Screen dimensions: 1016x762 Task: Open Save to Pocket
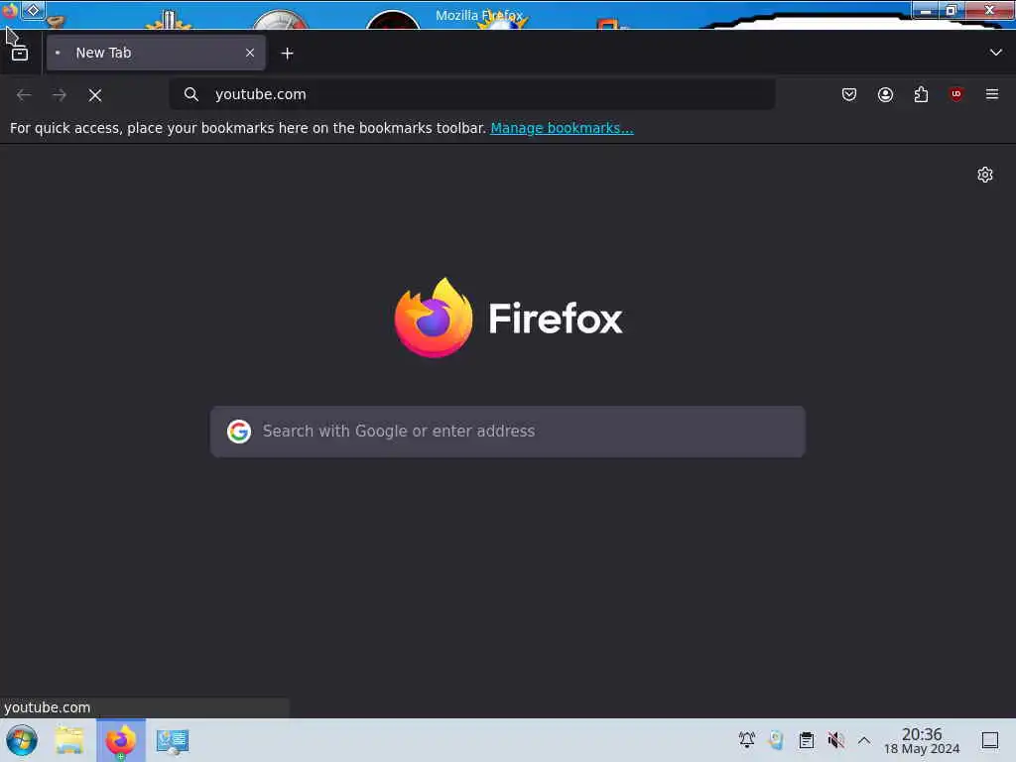[849, 94]
